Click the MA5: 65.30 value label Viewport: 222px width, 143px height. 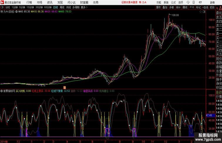pyautogui.click(x=24, y=12)
